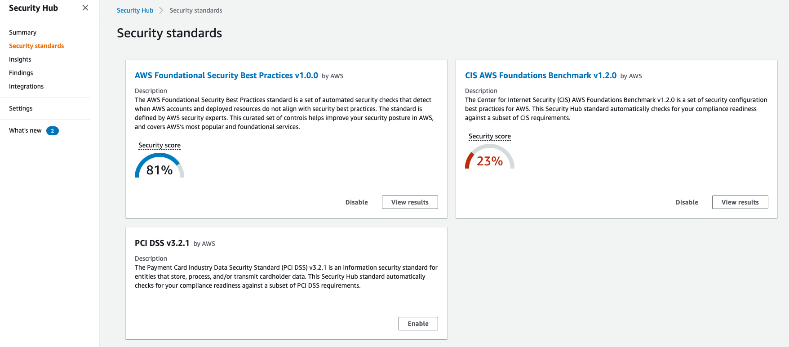
Task: View results for AWS Foundational Security standard
Action: 410,202
